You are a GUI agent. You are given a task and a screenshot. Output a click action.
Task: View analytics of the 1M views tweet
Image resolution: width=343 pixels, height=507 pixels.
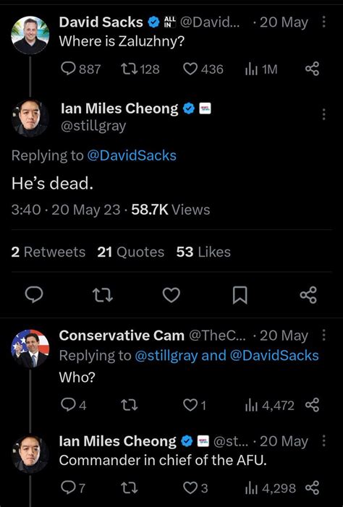click(261, 69)
